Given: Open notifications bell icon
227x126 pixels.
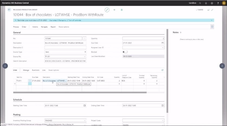Looking at the screenshot, I should tap(206, 3).
